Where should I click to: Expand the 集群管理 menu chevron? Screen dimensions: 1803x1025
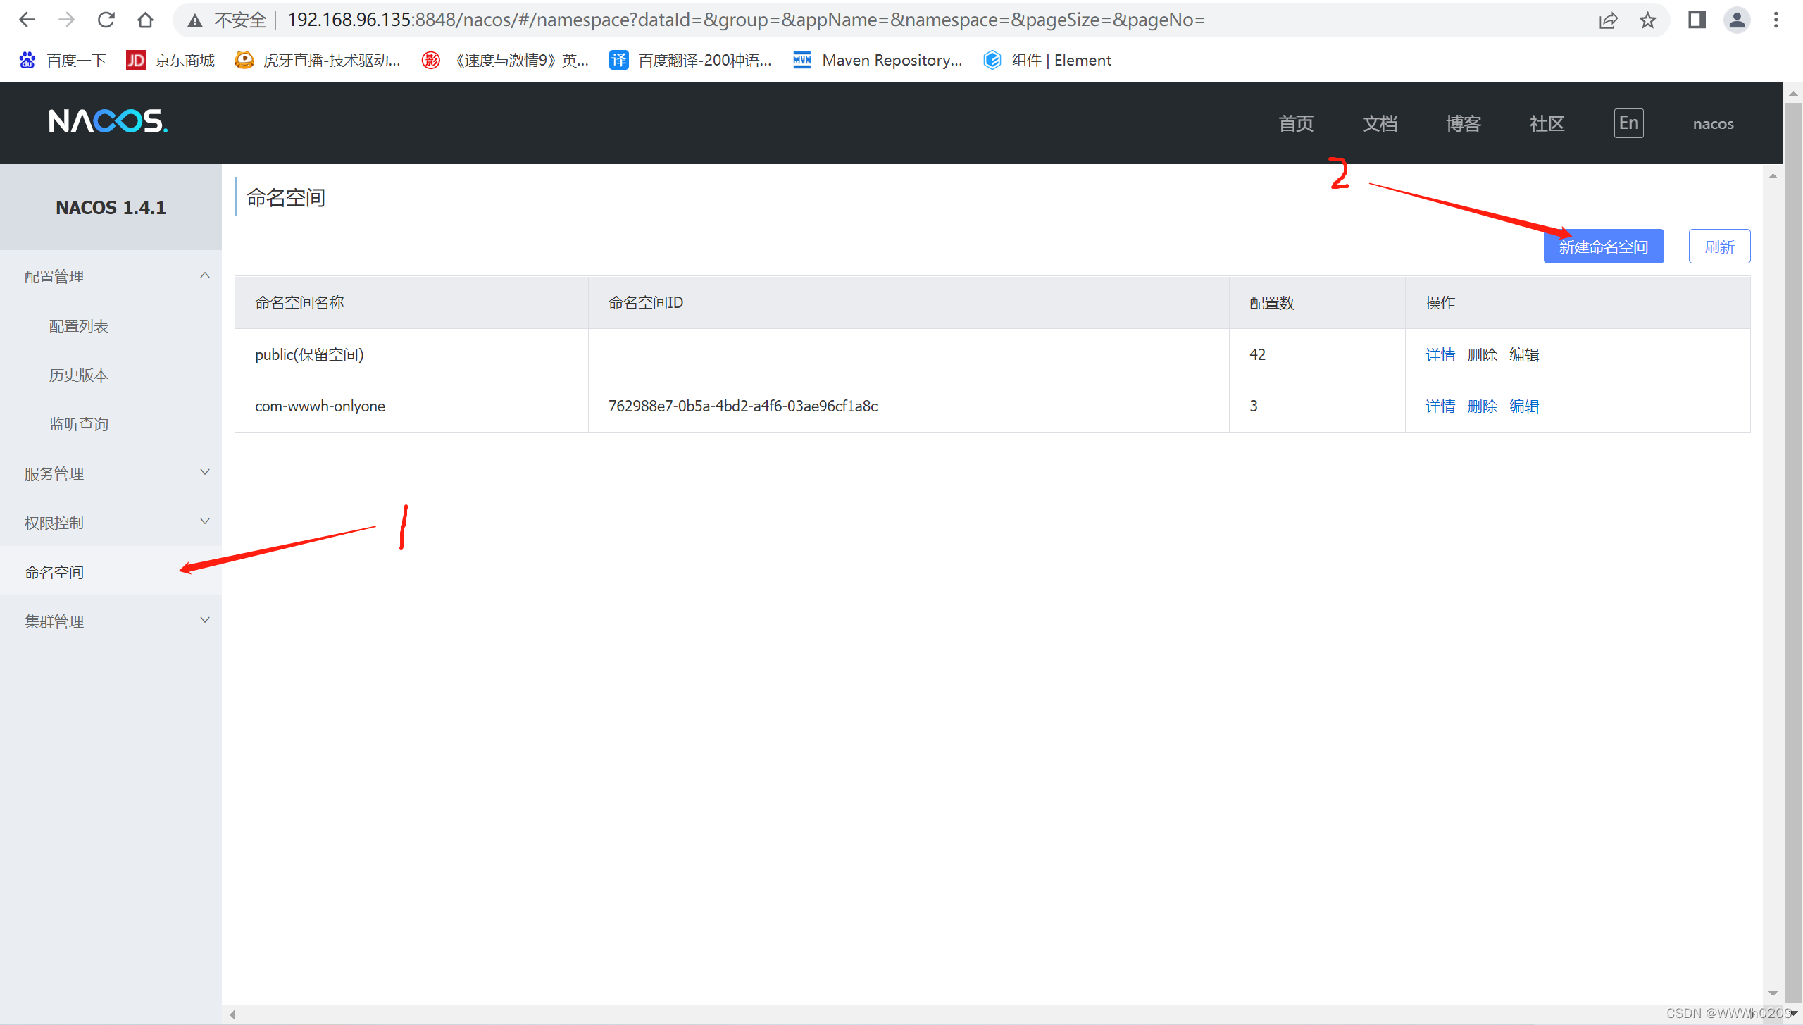click(x=205, y=621)
